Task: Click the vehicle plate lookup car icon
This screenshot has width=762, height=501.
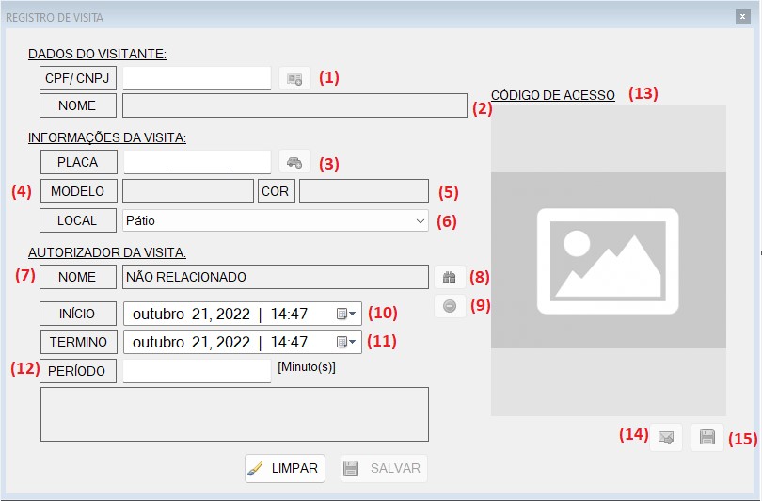Action: [294, 162]
